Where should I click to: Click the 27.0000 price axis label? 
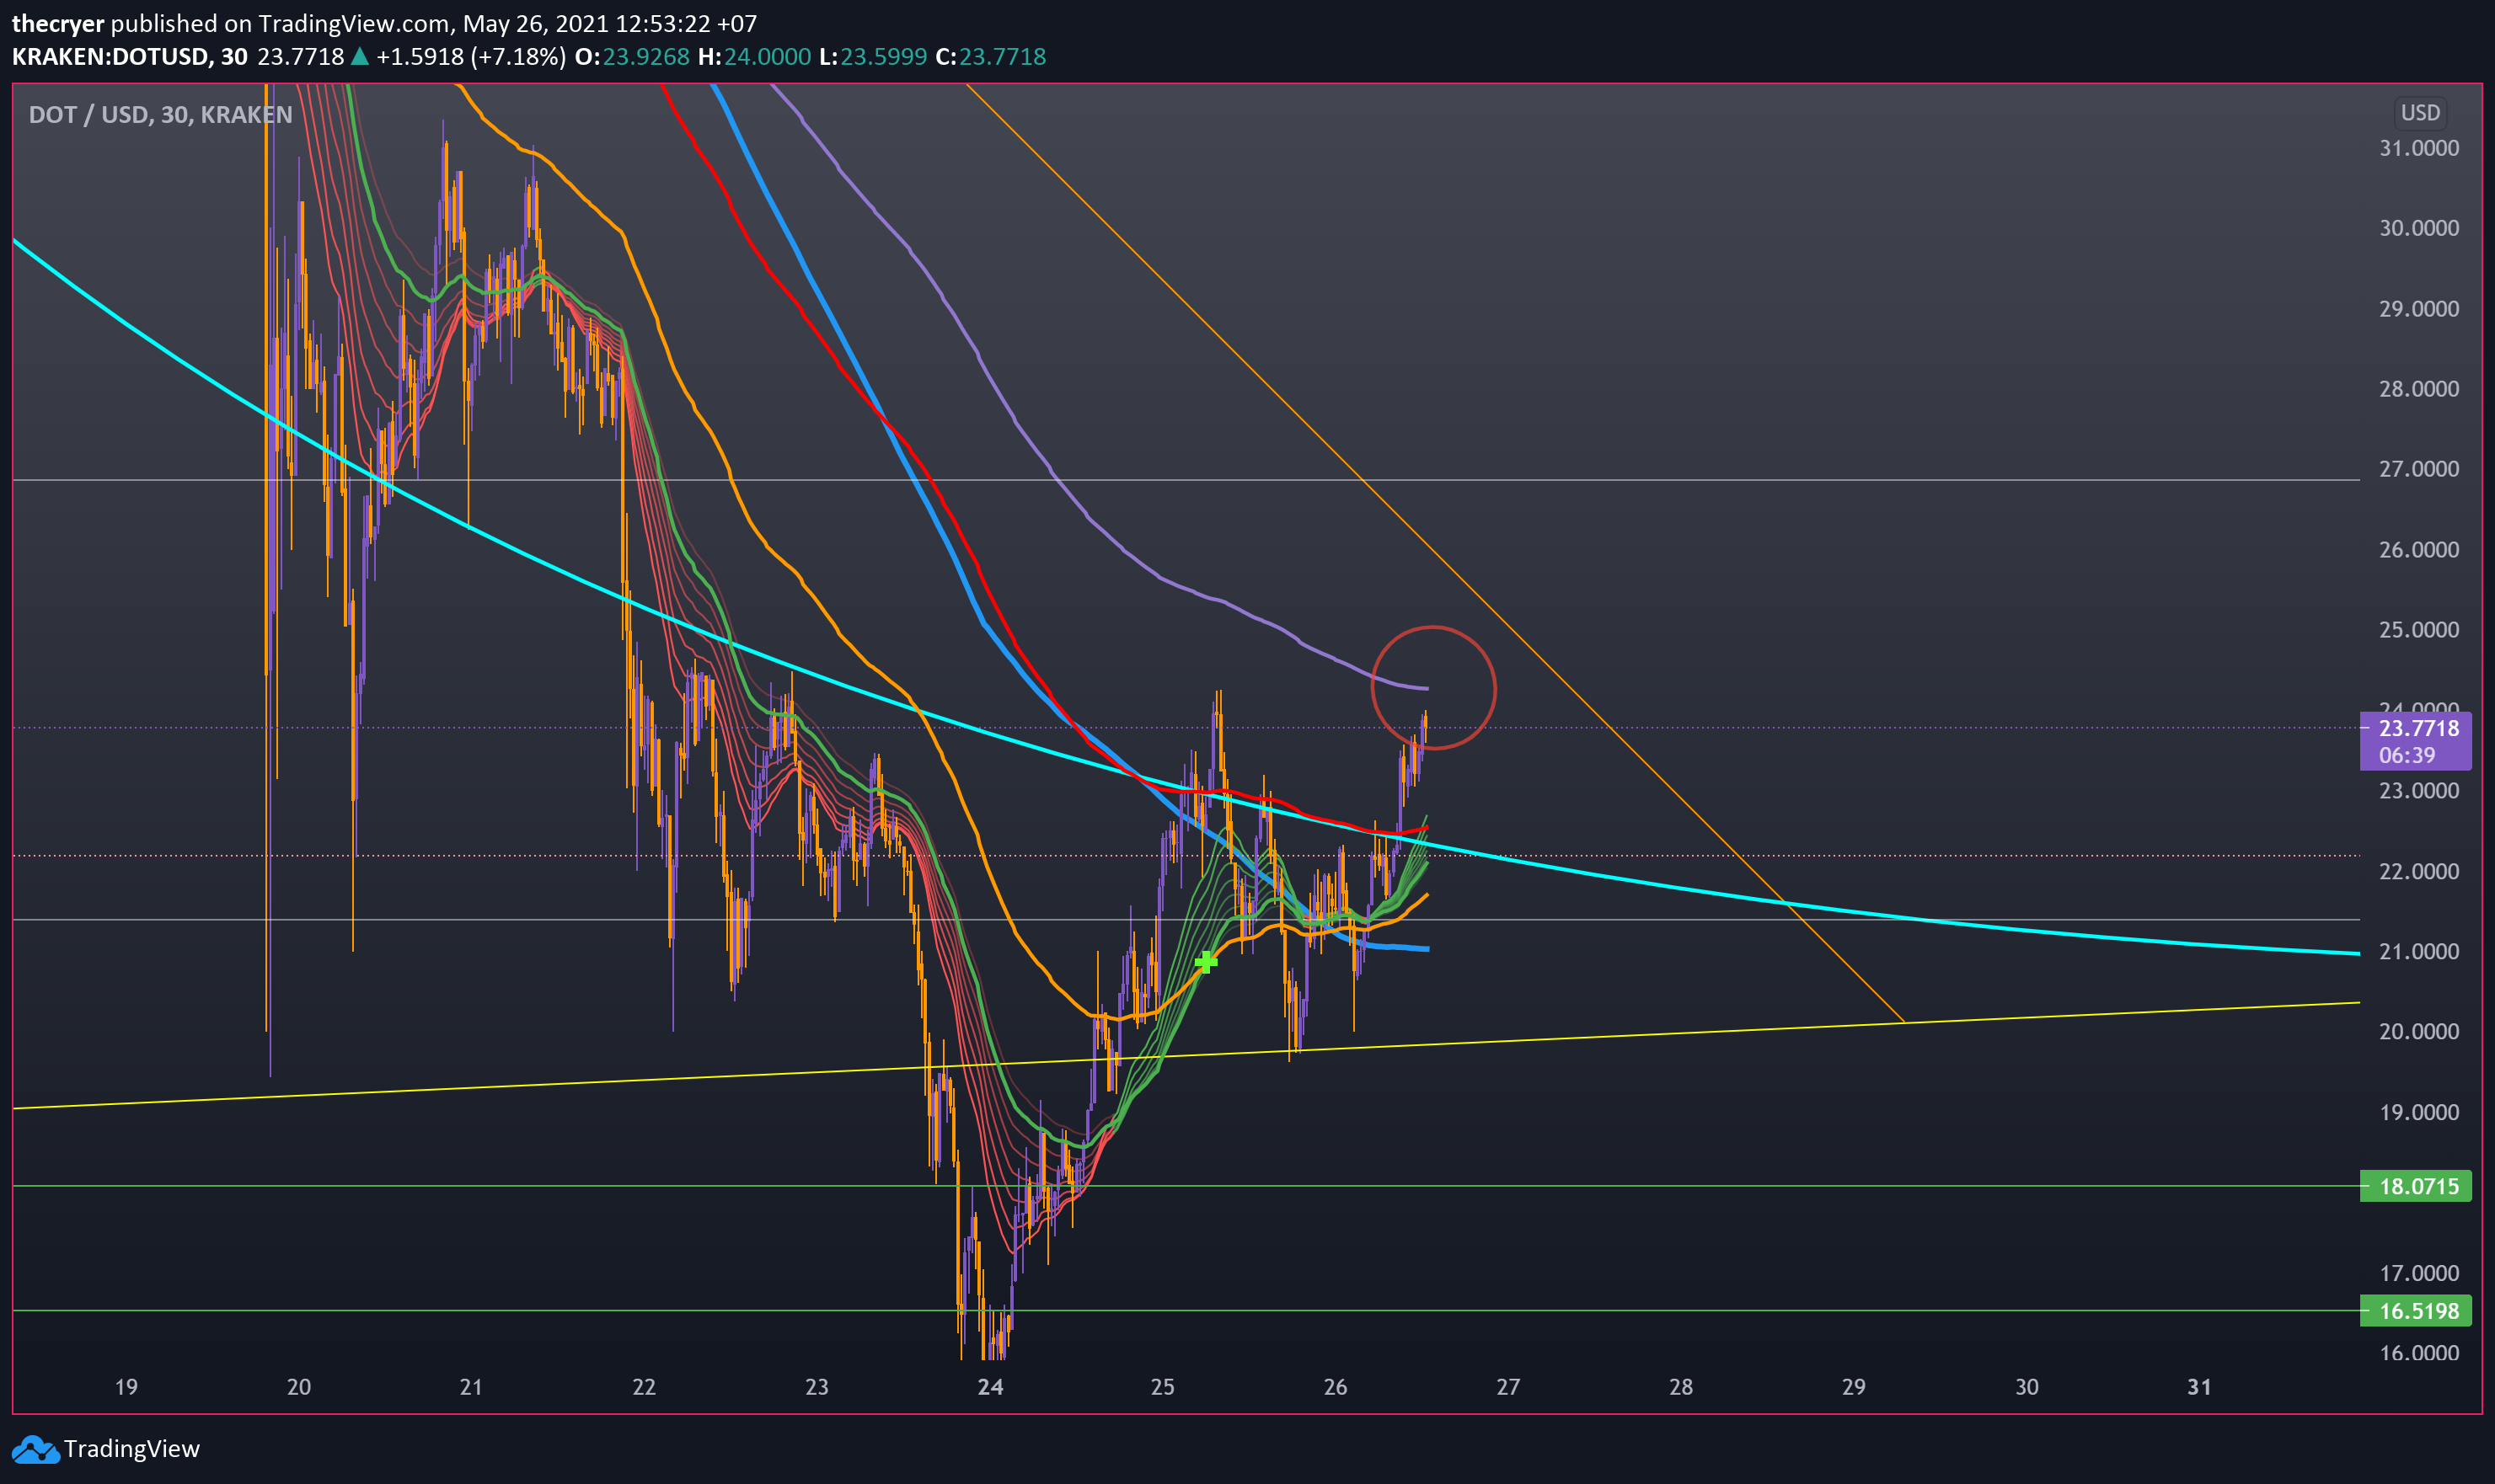point(2418,469)
